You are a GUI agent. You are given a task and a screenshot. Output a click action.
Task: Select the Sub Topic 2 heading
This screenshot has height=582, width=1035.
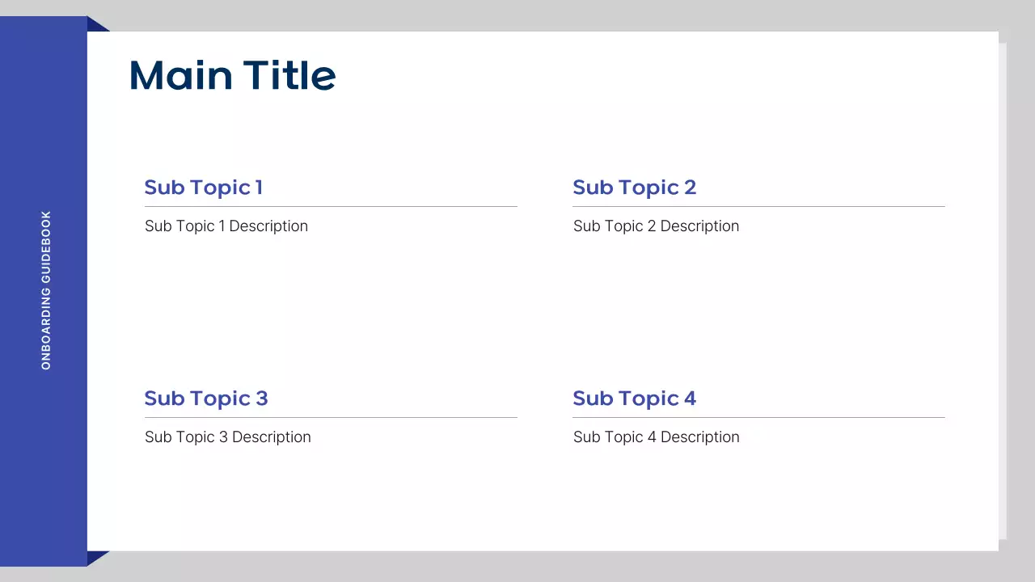[634, 188]
